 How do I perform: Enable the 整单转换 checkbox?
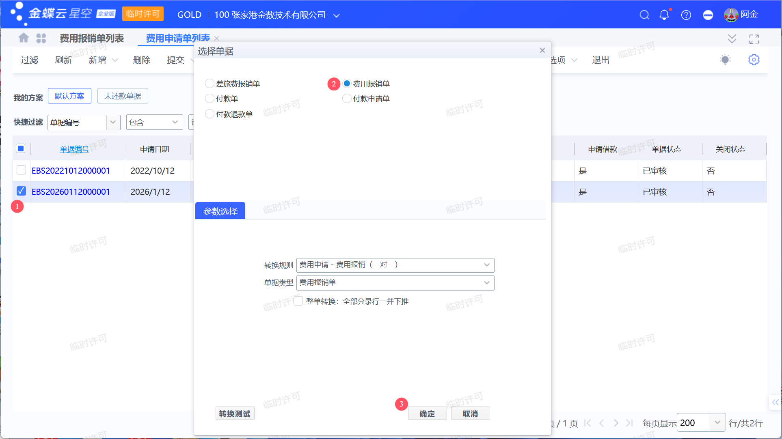pos(298,301)
